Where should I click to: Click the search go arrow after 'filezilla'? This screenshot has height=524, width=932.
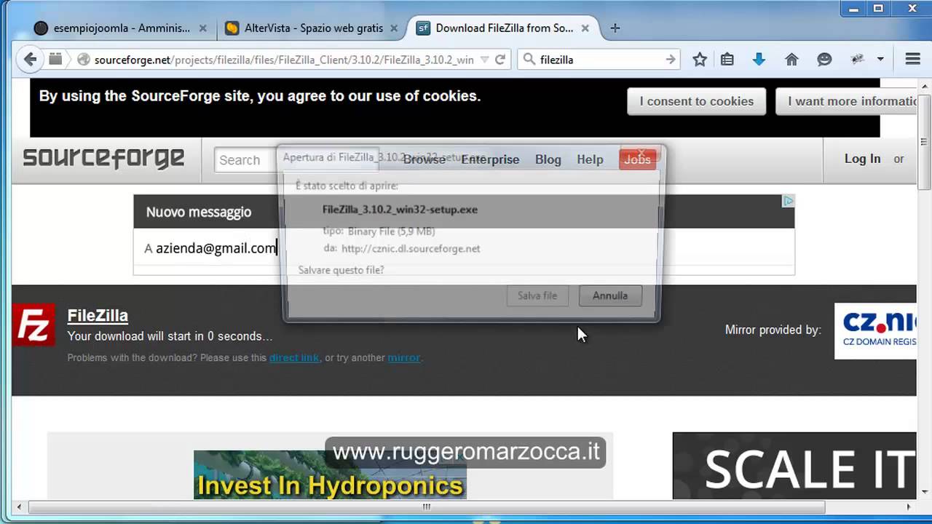coord(671,60)
